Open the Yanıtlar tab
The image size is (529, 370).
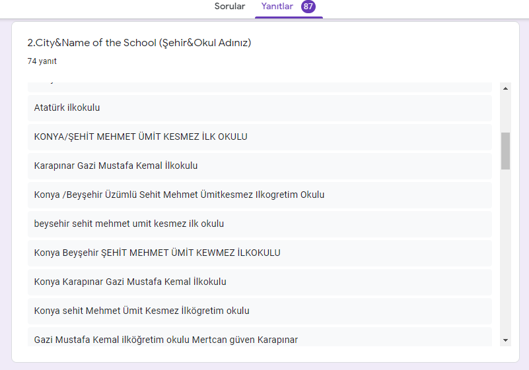click(277, 7)
